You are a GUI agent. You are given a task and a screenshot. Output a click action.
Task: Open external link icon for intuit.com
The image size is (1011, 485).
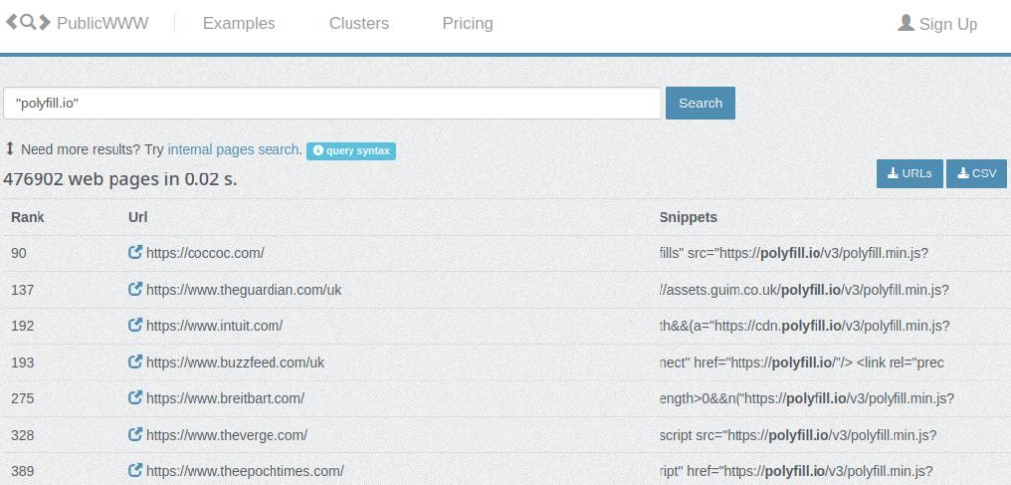coord(136,325)
